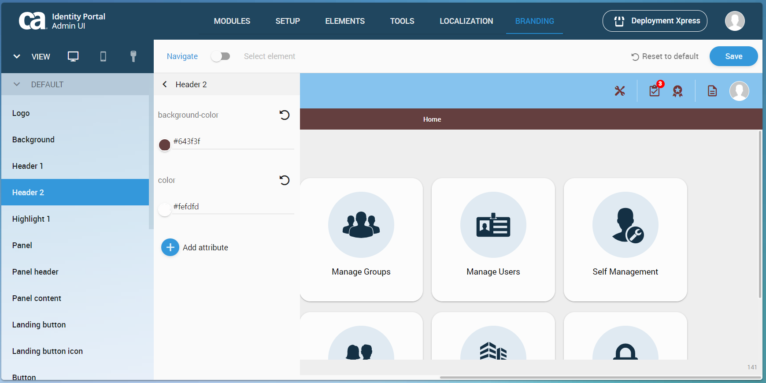This screenshot has width=766, height=383.
Task: Open the background-color swatch #643f3f
Action: coord(164,145)
